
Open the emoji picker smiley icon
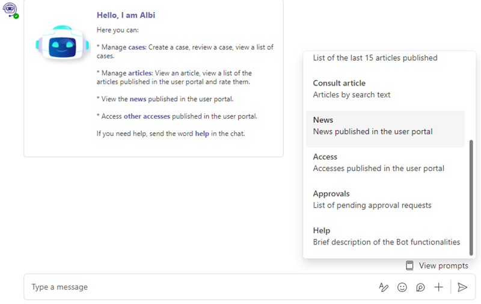tap(402, 287)
